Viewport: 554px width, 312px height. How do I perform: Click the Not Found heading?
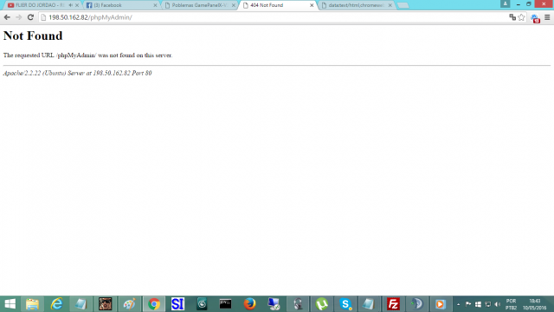point(33,36)
